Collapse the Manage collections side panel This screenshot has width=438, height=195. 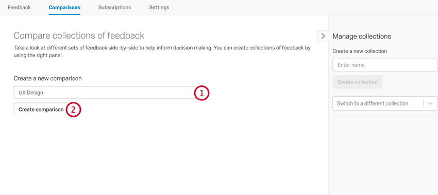click(323, 36)
